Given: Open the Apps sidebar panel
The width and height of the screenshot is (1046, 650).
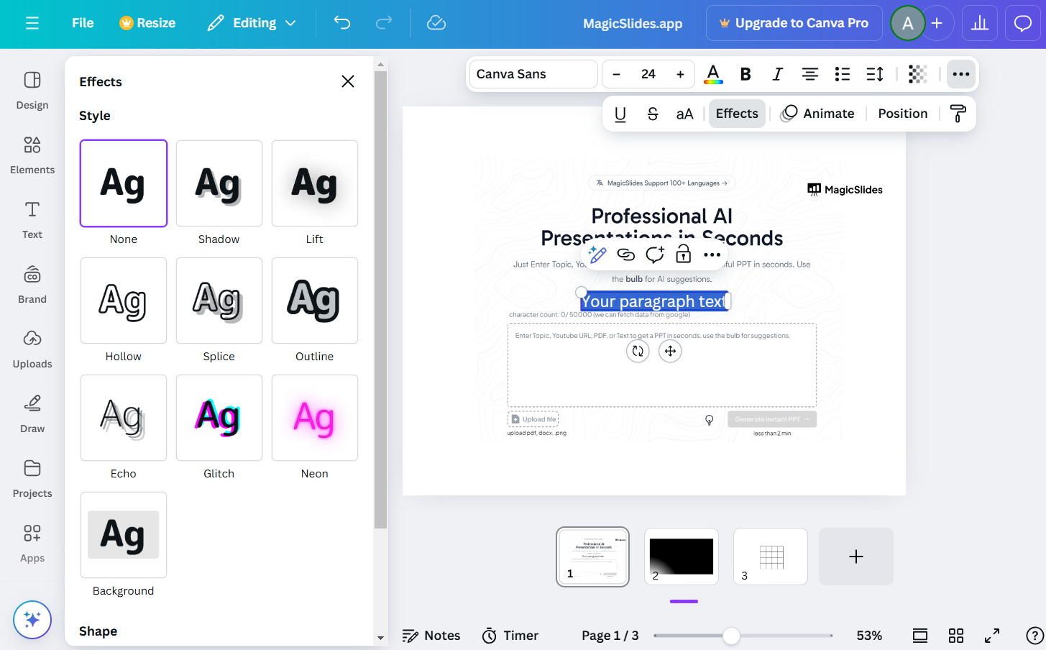Looking at the screenshot, I should click(32, 543).
